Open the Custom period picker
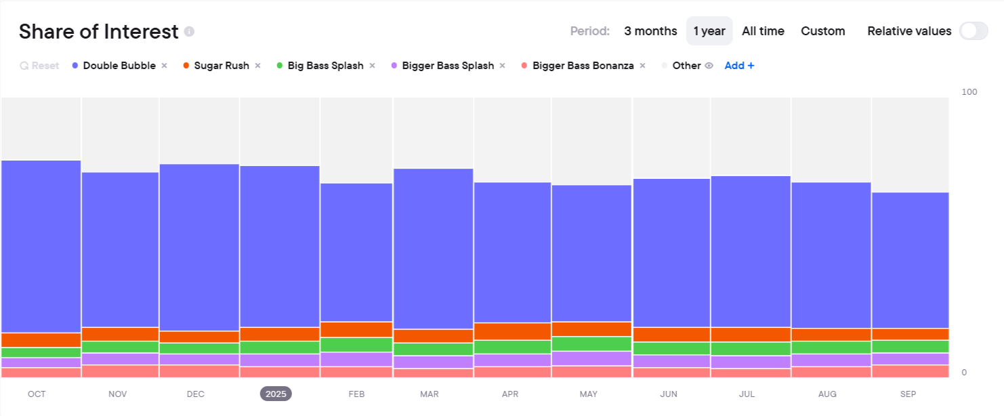1004x416 pixels. click(822, 31)
